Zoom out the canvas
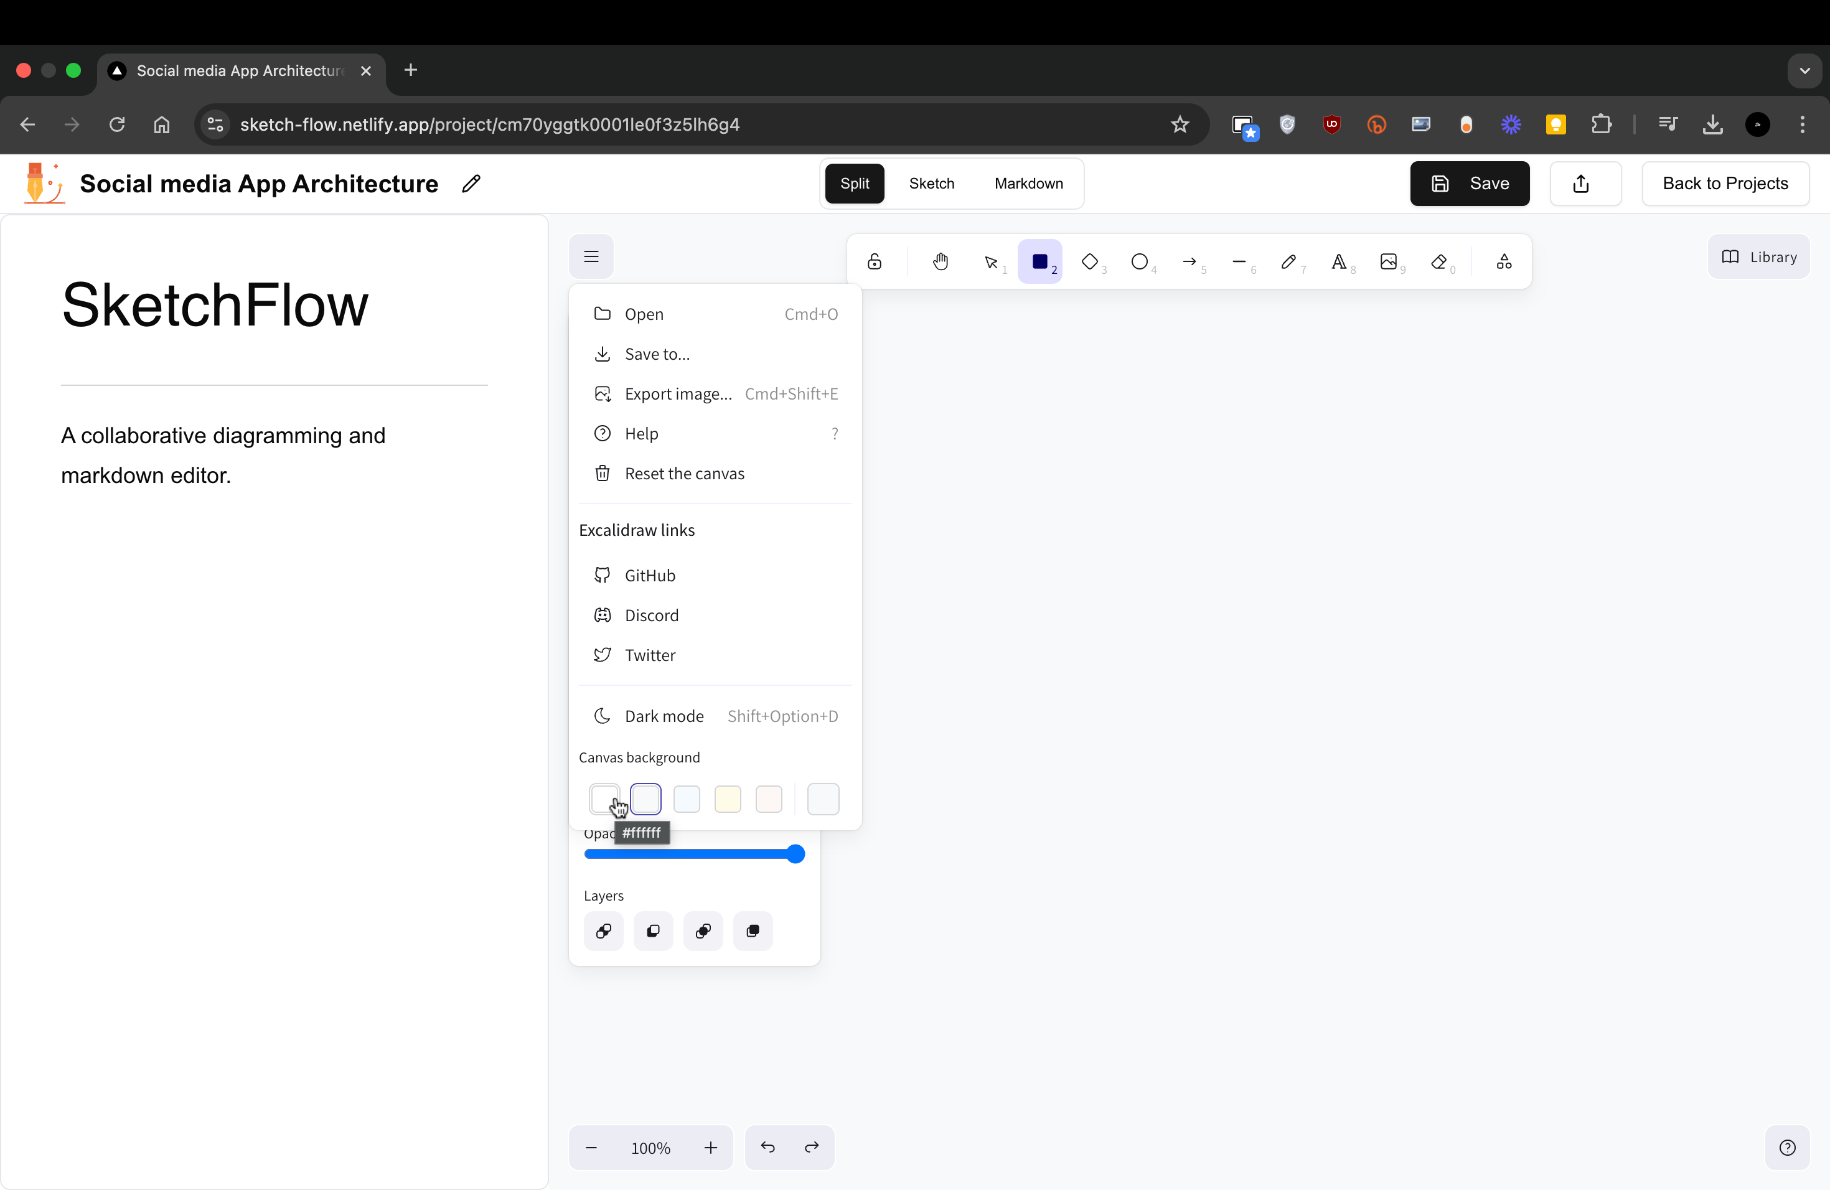 point(591,1148)
